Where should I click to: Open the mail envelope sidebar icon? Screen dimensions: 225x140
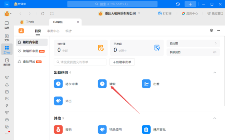point(7,120)
